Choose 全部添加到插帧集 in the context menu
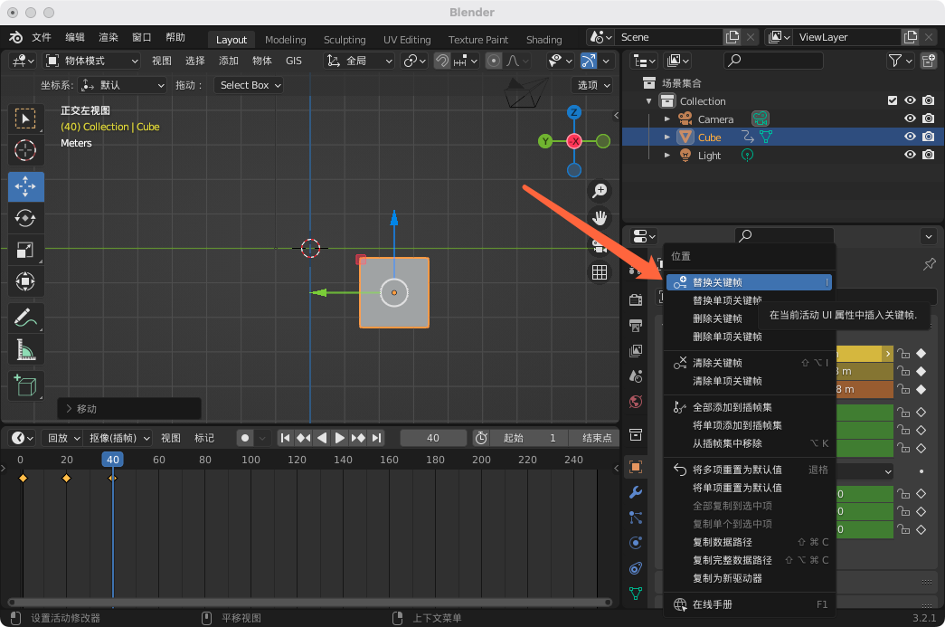 click(749, 407)
